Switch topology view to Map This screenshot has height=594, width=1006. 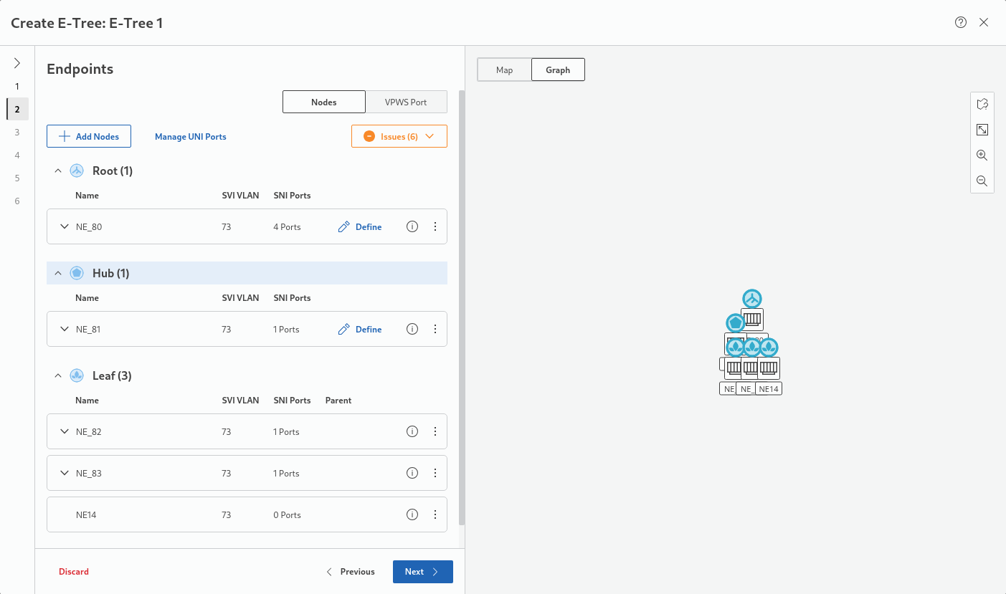click(x=504, y=70)
